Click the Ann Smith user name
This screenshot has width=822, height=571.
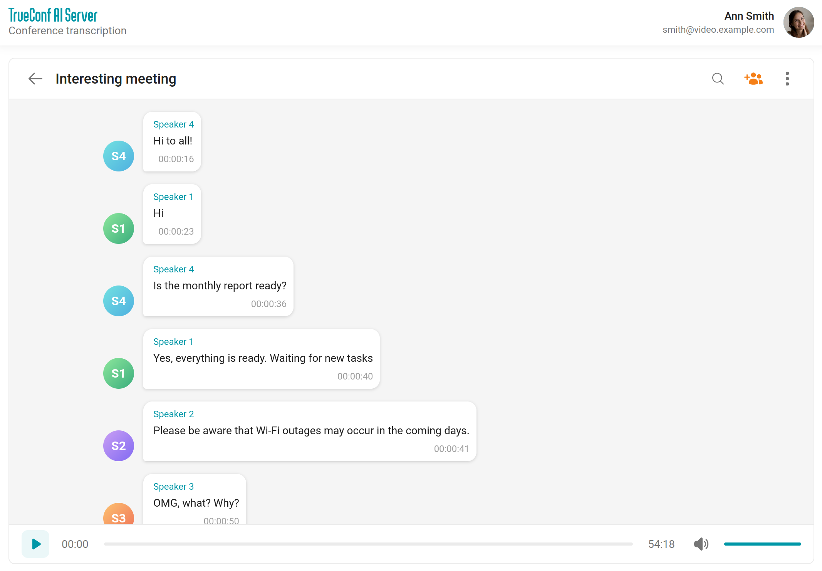749,16
